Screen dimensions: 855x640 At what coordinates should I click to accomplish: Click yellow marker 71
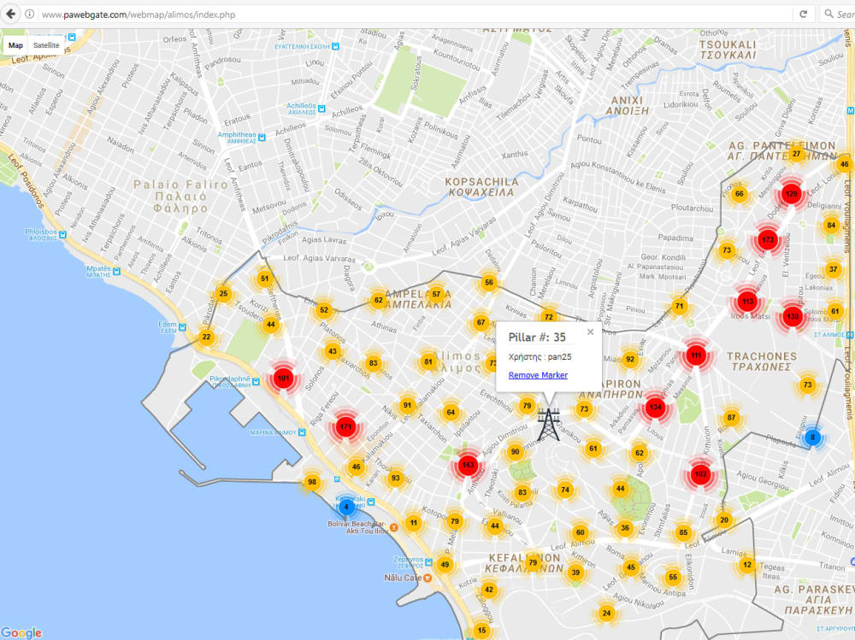pos(679,306)
